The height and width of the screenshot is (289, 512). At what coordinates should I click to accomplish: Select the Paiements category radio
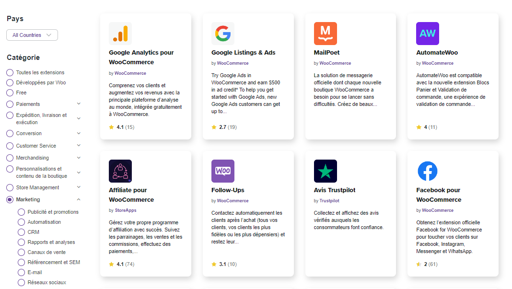[10, 104]
